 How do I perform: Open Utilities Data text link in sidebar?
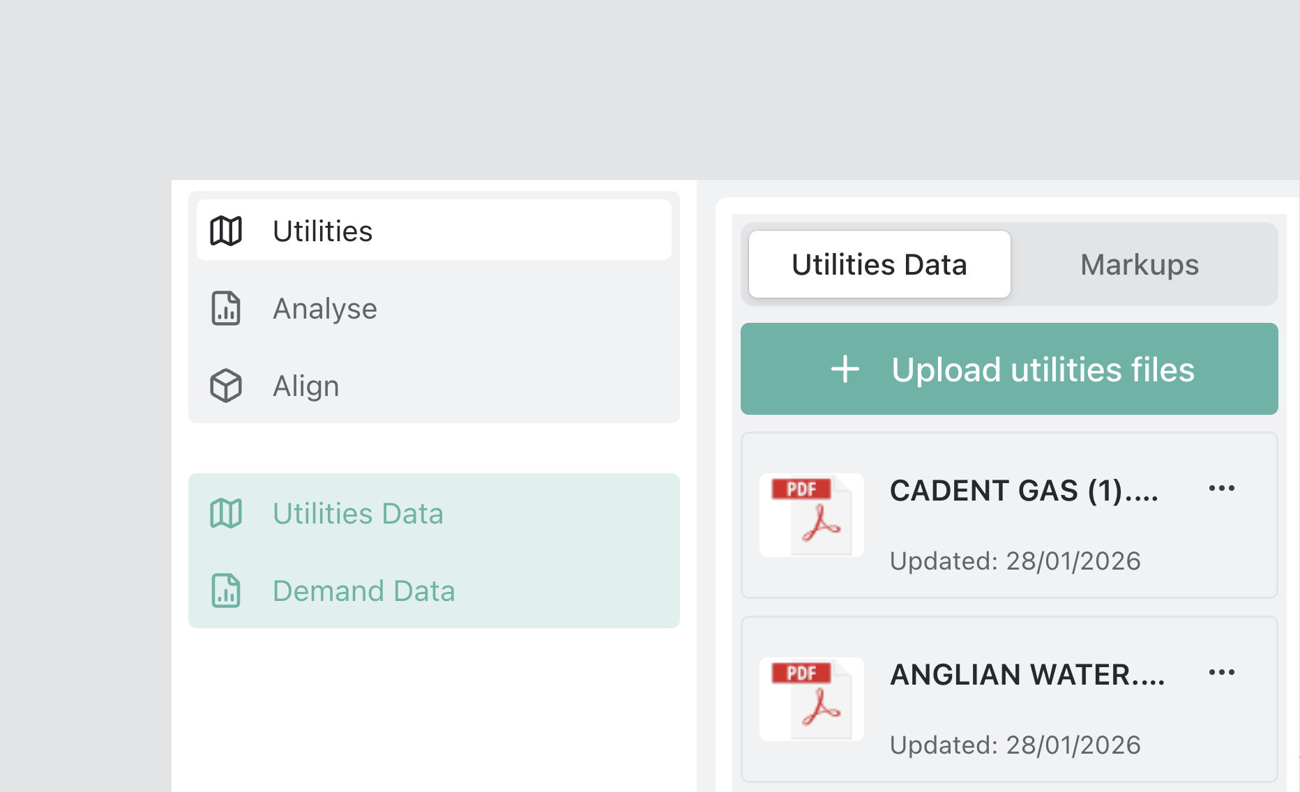tap(358, 514)
